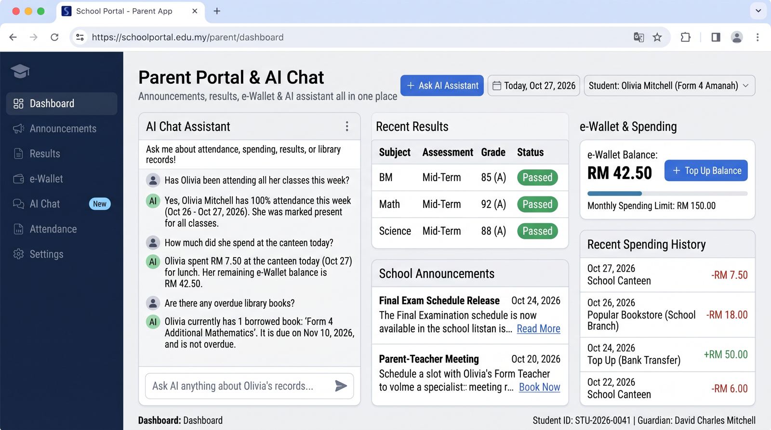Select the +RM 50.00 Top Up transaction

[x=667, y=354]
